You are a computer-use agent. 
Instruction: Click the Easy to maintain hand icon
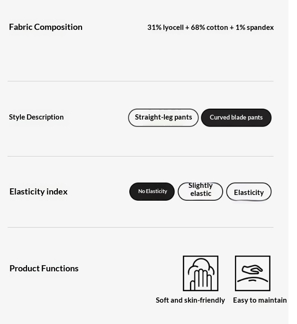(252, 273)
